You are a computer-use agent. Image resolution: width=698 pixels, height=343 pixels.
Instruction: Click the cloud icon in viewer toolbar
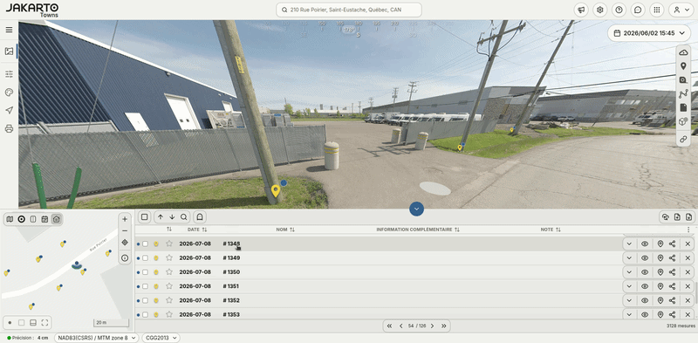[683, 52]
